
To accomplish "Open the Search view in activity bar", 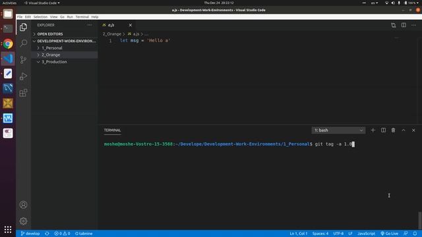I will [24, 43].
